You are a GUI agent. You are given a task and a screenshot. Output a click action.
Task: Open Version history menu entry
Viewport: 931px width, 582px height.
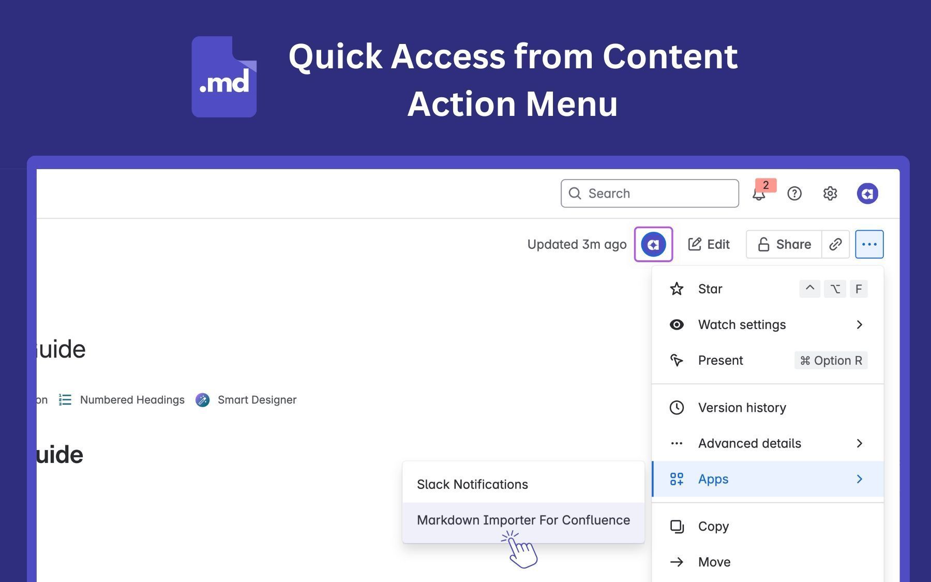point(768,408)
